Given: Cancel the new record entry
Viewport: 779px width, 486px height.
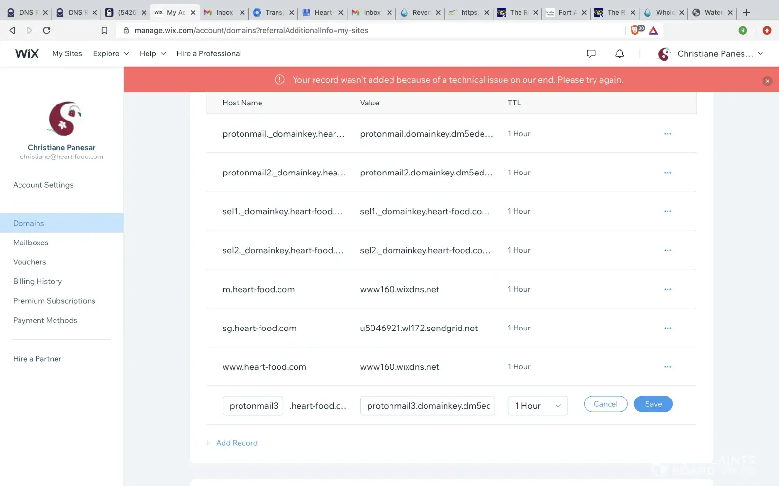Looking at the screenshot, I should tap(605, 404).
